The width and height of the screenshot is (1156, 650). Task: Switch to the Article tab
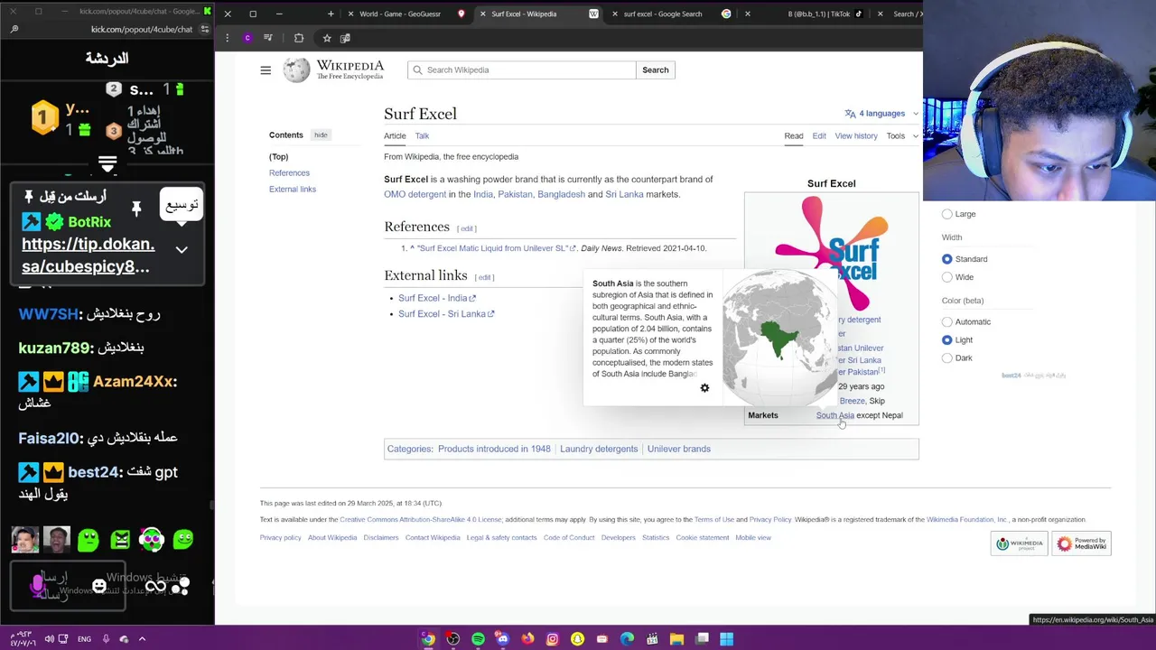click(x=395, y=136)
